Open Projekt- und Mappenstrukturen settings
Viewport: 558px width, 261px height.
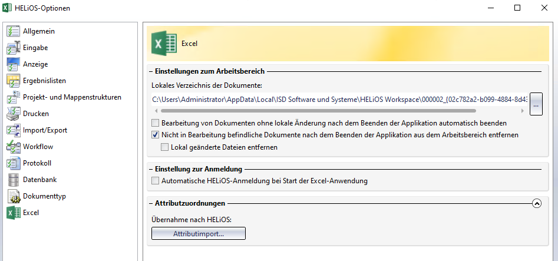pyautogui.click(x=72, y=97)
